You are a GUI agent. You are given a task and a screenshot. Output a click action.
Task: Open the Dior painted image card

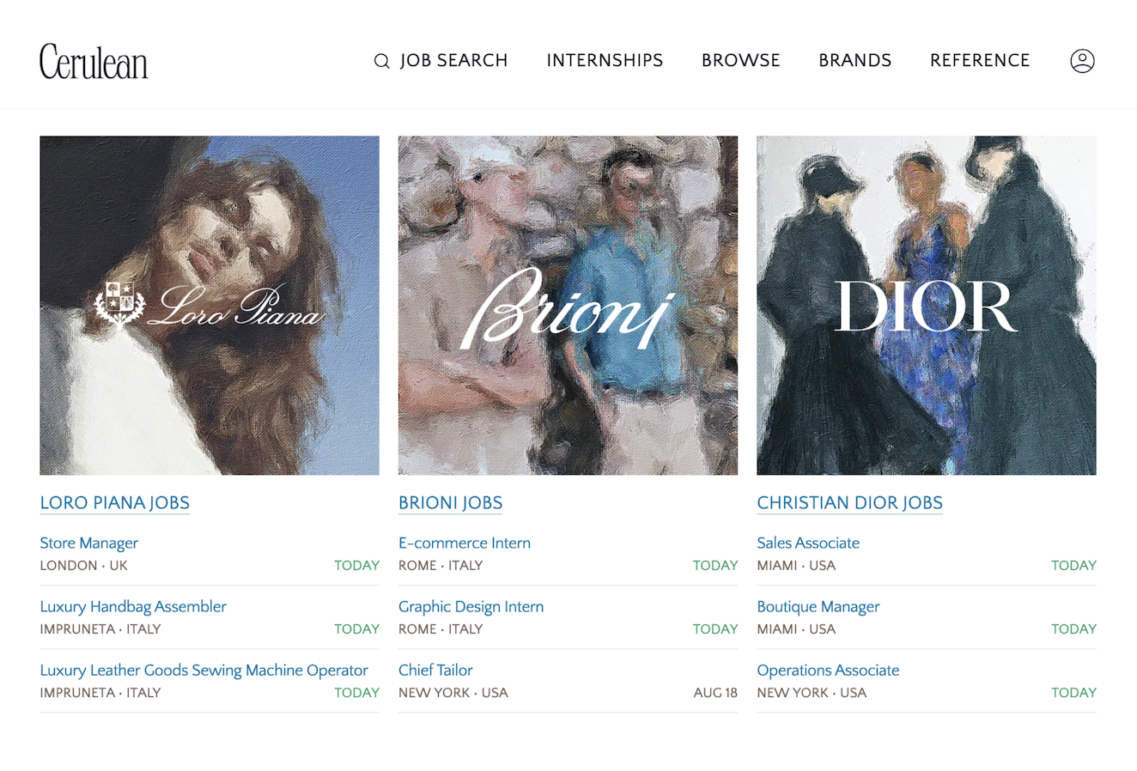pyautogui.click(x=927, y=305)
